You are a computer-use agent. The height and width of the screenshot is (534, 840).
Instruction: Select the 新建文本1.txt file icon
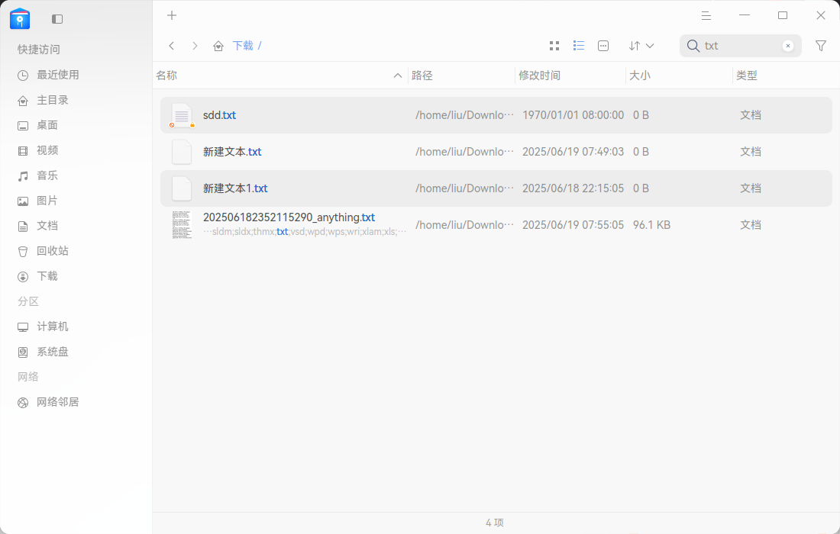pos(182,188)
